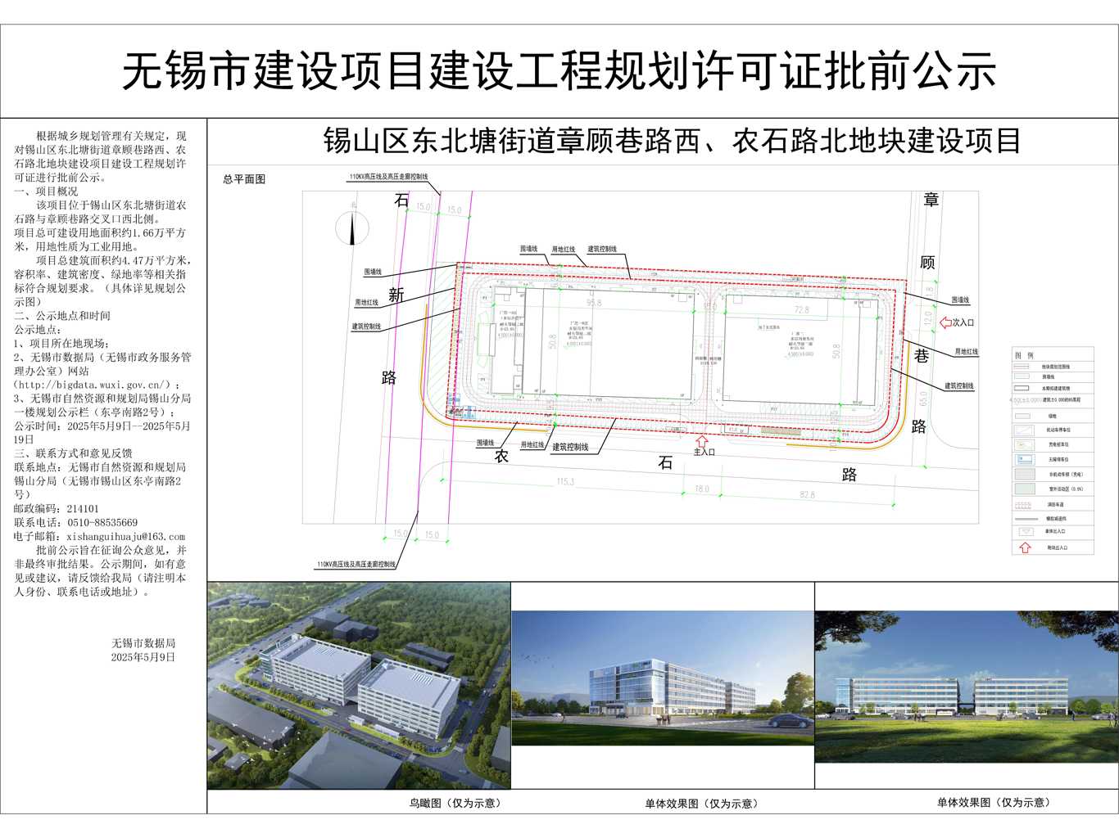Click the red 主入口 arrow on the site plan

[701, 441]
